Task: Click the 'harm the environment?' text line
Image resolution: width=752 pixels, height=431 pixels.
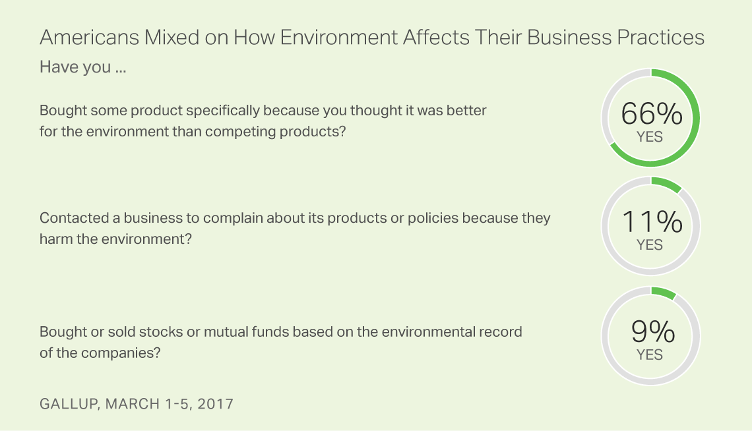Action: pos(115,239)
